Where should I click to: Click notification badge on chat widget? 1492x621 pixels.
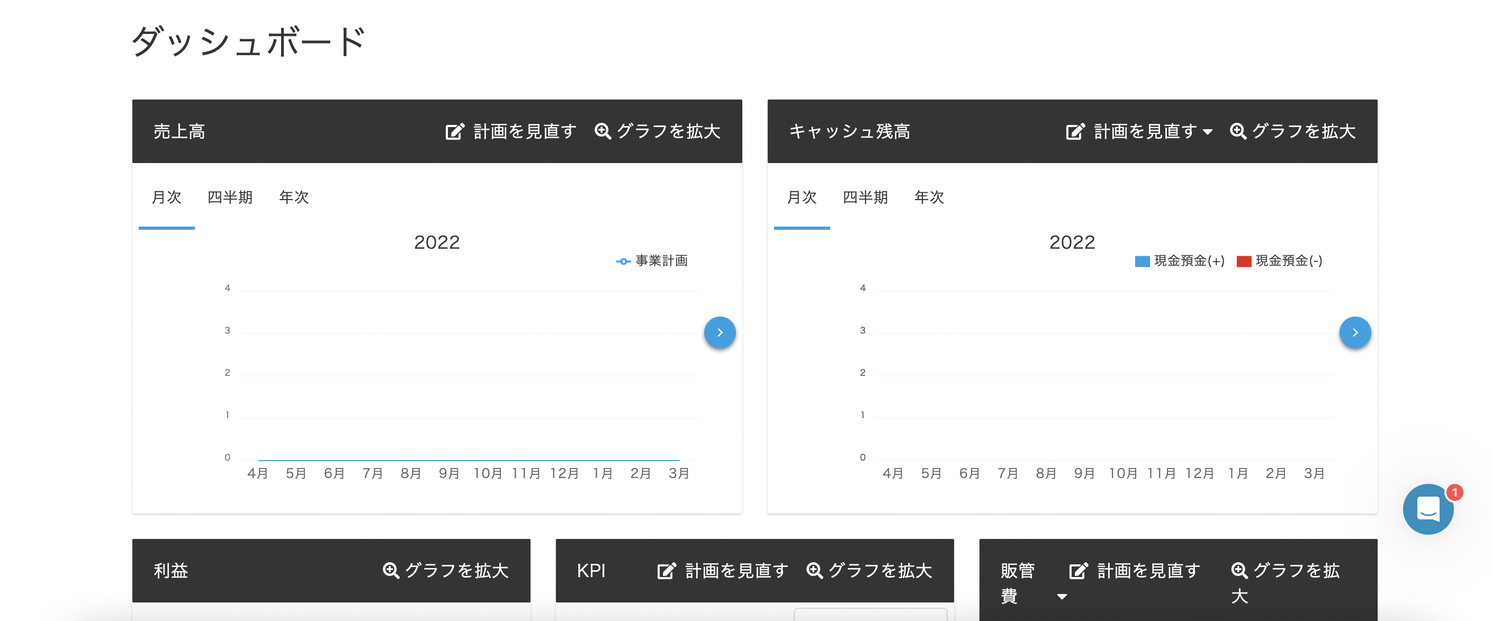[x=1454, y=492]
